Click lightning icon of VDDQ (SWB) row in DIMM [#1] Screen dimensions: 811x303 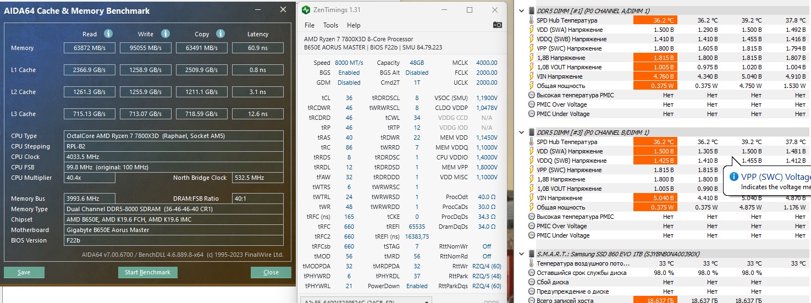point(531,39)
